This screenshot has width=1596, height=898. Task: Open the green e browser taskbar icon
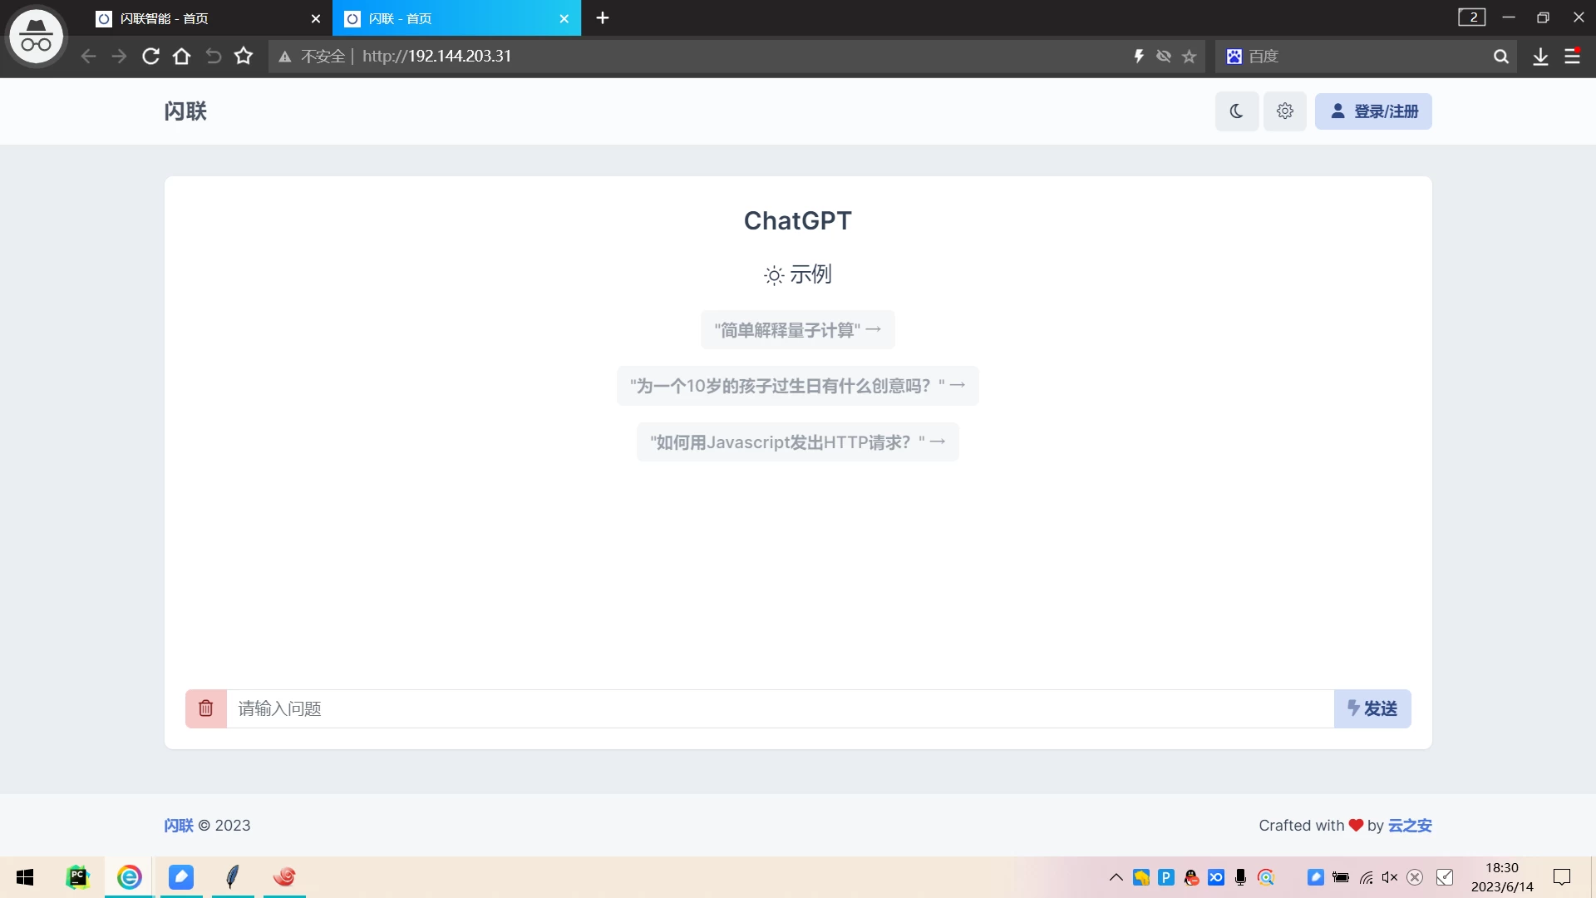point(130,877)
